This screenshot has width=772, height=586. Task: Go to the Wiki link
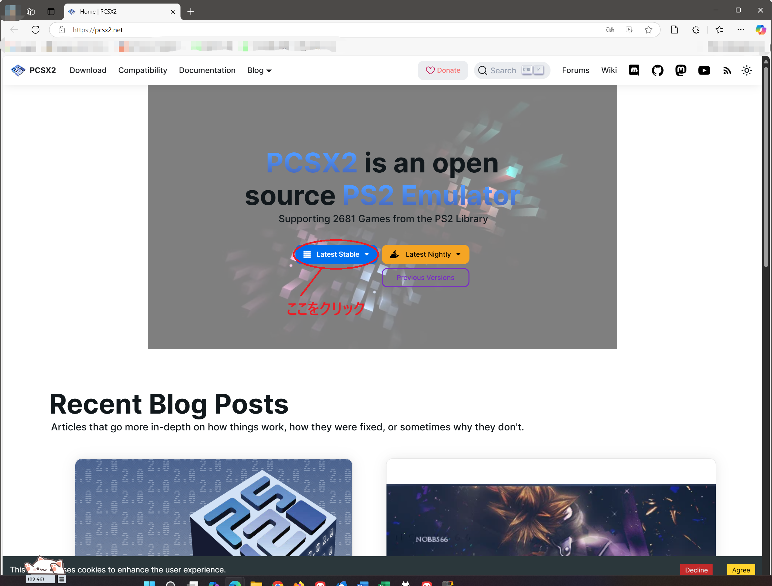[x=609, y=70]
